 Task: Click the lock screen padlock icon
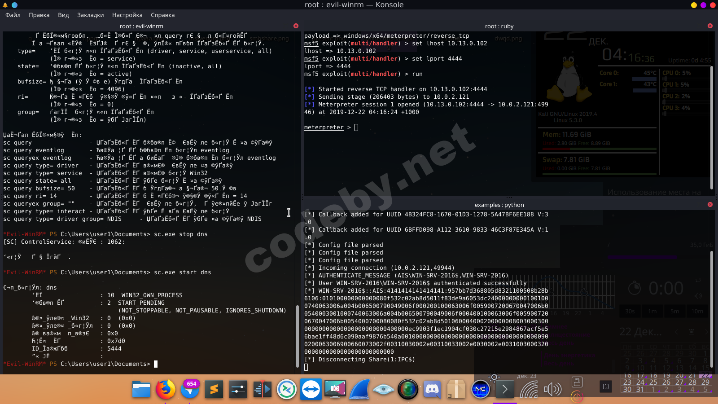(577, 382)
